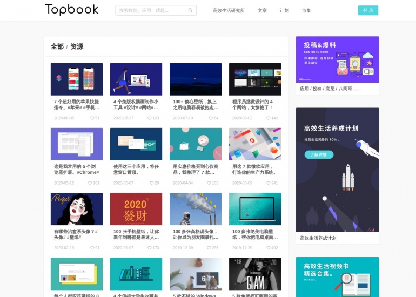The height and width of the screenshot is (297, 416).
Task: Open article 使用这三个应用，将任意窗口置顶
Action: 136,170
